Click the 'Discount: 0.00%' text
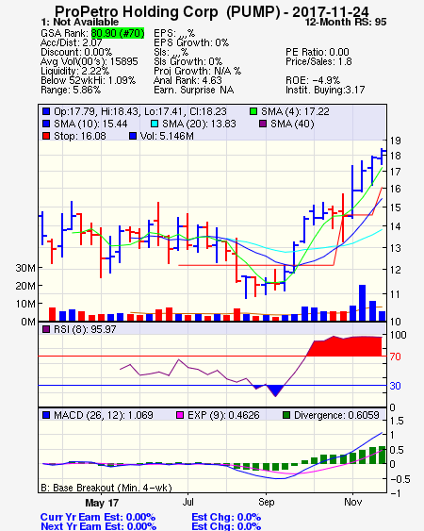424x531 pixels. pyautogui.click(x=76, y=52)
